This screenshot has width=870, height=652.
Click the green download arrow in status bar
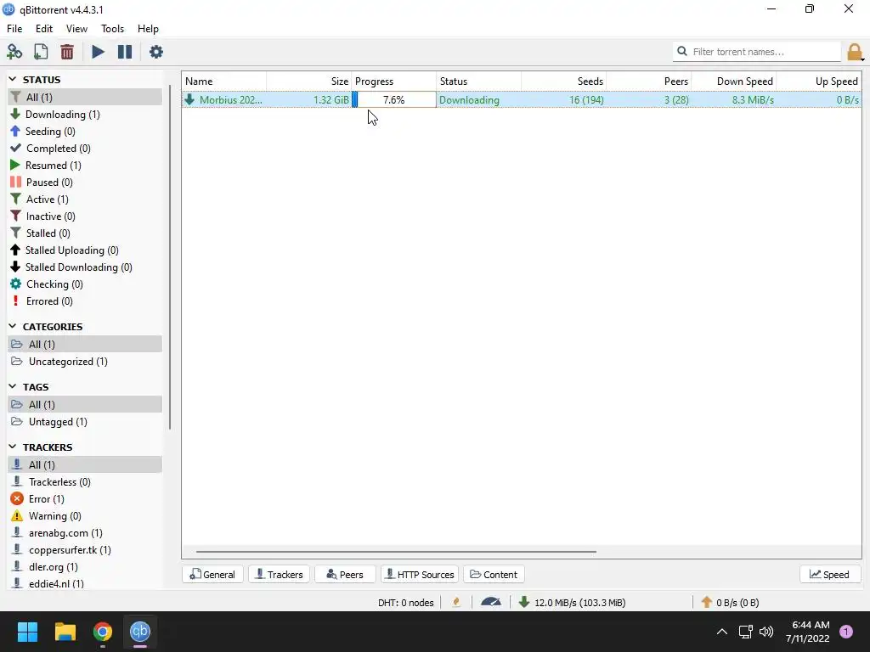pos(524,602)
